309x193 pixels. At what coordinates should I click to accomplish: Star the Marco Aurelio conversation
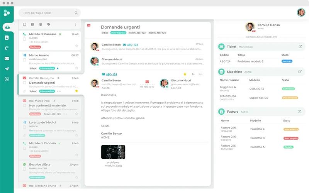point(76,68)
